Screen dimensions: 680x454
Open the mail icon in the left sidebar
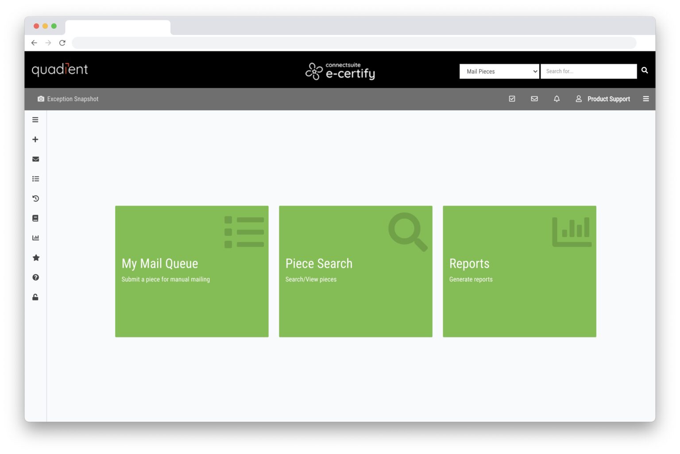pyautogui.click(x=35, y=159)
